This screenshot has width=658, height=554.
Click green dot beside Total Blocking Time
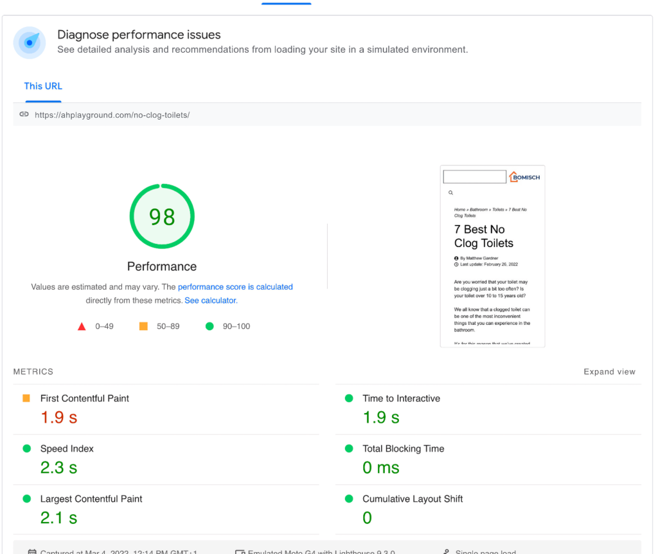(349, 448)
